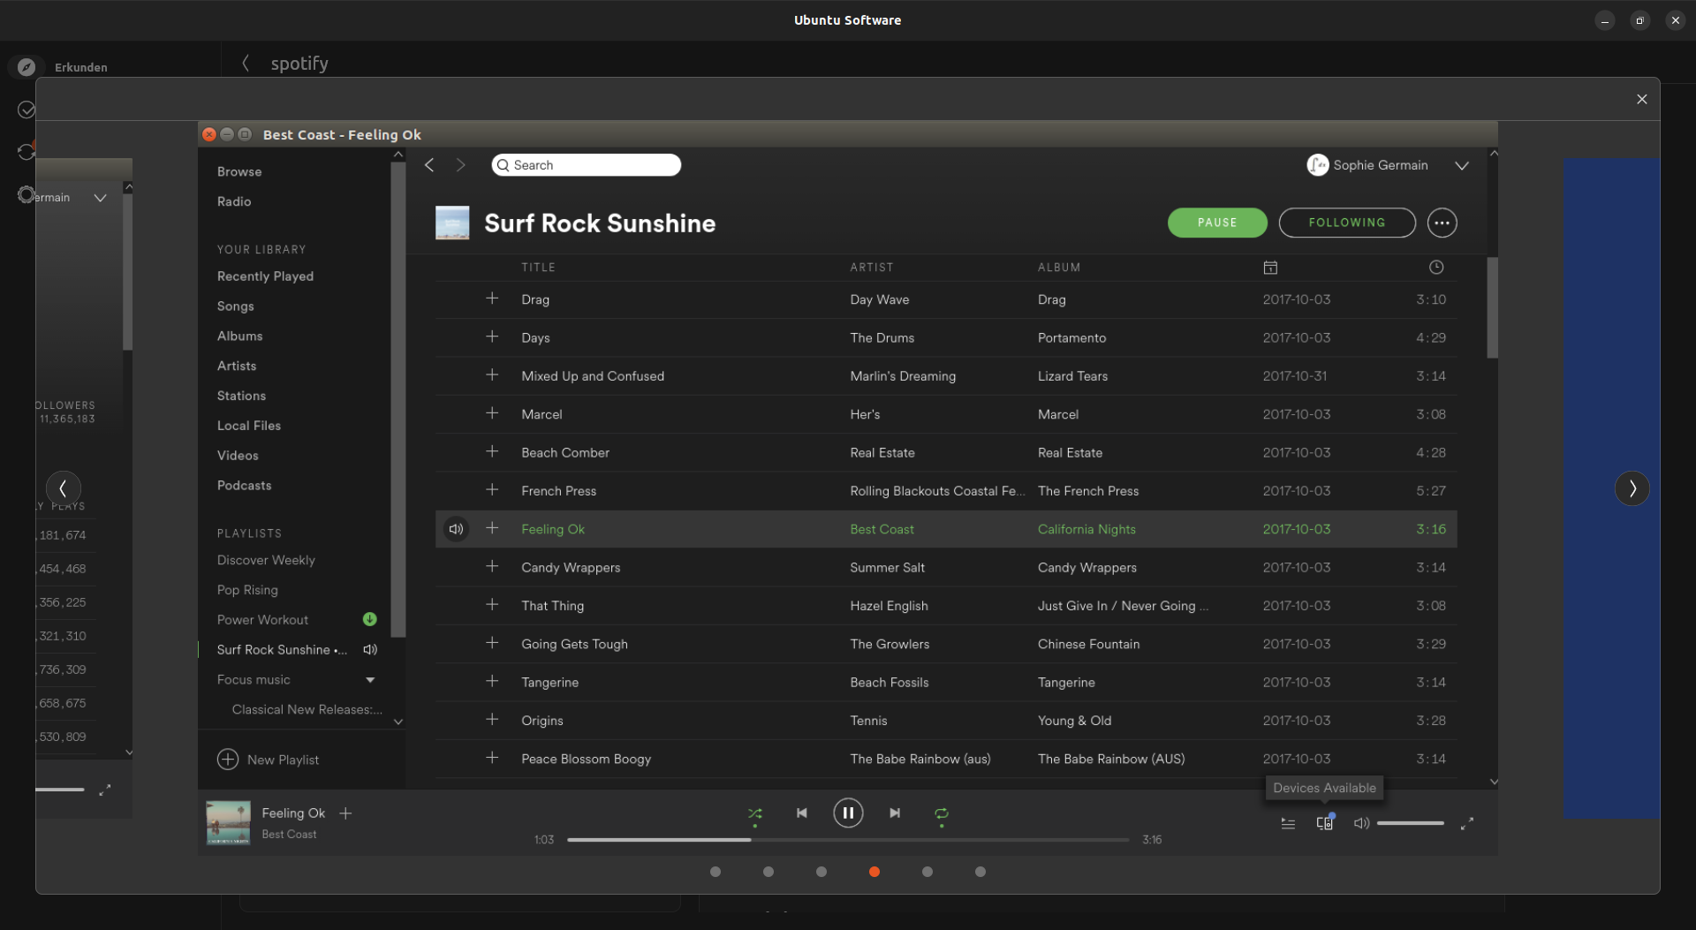This screenshot has height=930, width=1696.
Task: Open Classical New Releases playlist
Action: [307, 709]
